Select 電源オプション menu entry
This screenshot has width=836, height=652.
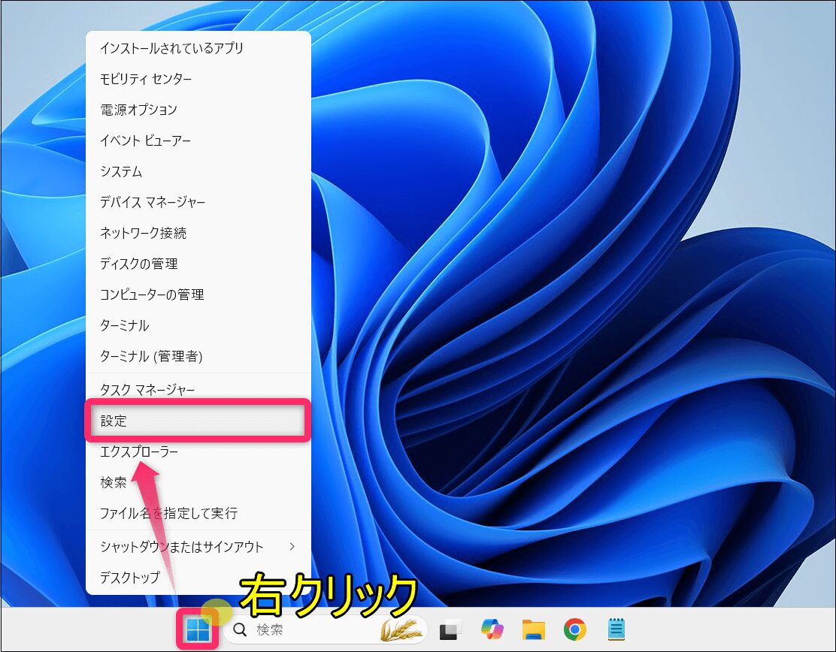coord(198,110)
